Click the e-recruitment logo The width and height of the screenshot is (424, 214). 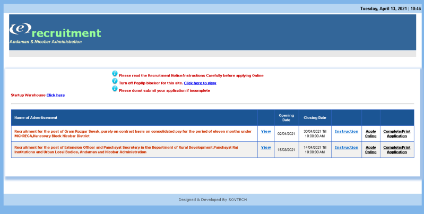(55, 33)
